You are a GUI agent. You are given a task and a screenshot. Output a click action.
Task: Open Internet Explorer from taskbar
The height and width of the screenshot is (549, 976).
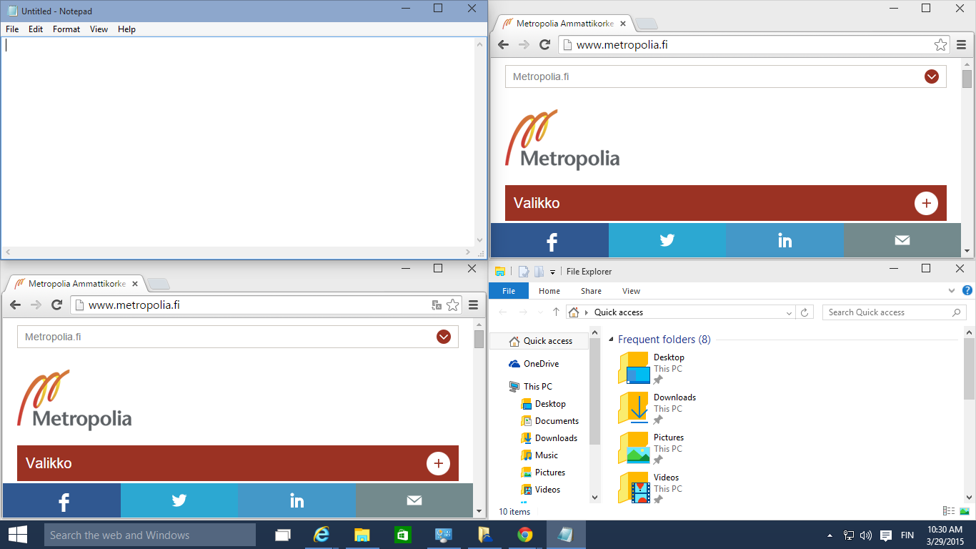tap(322, 535)
